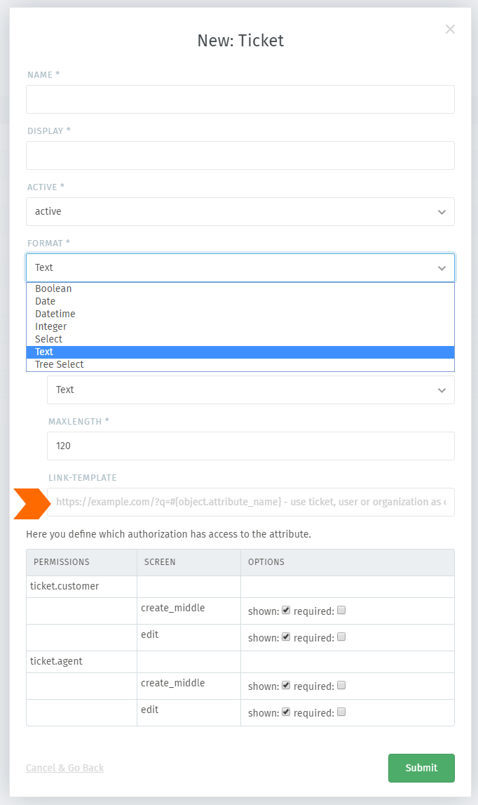478x805 pixels.
Task: Choose Datetime in the Format list
Action: point(55,314)
